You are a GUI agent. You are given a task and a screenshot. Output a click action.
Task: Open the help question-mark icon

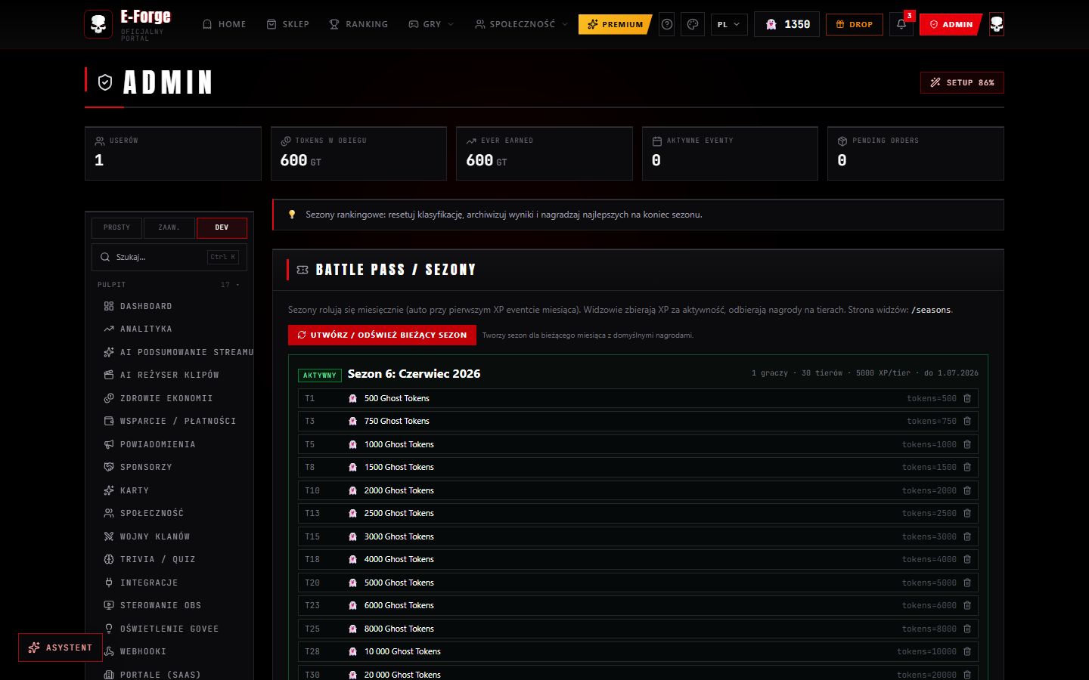tap(667, 24)
